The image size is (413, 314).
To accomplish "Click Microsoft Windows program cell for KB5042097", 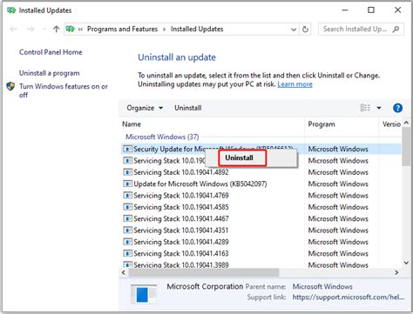I will point(338,184).
